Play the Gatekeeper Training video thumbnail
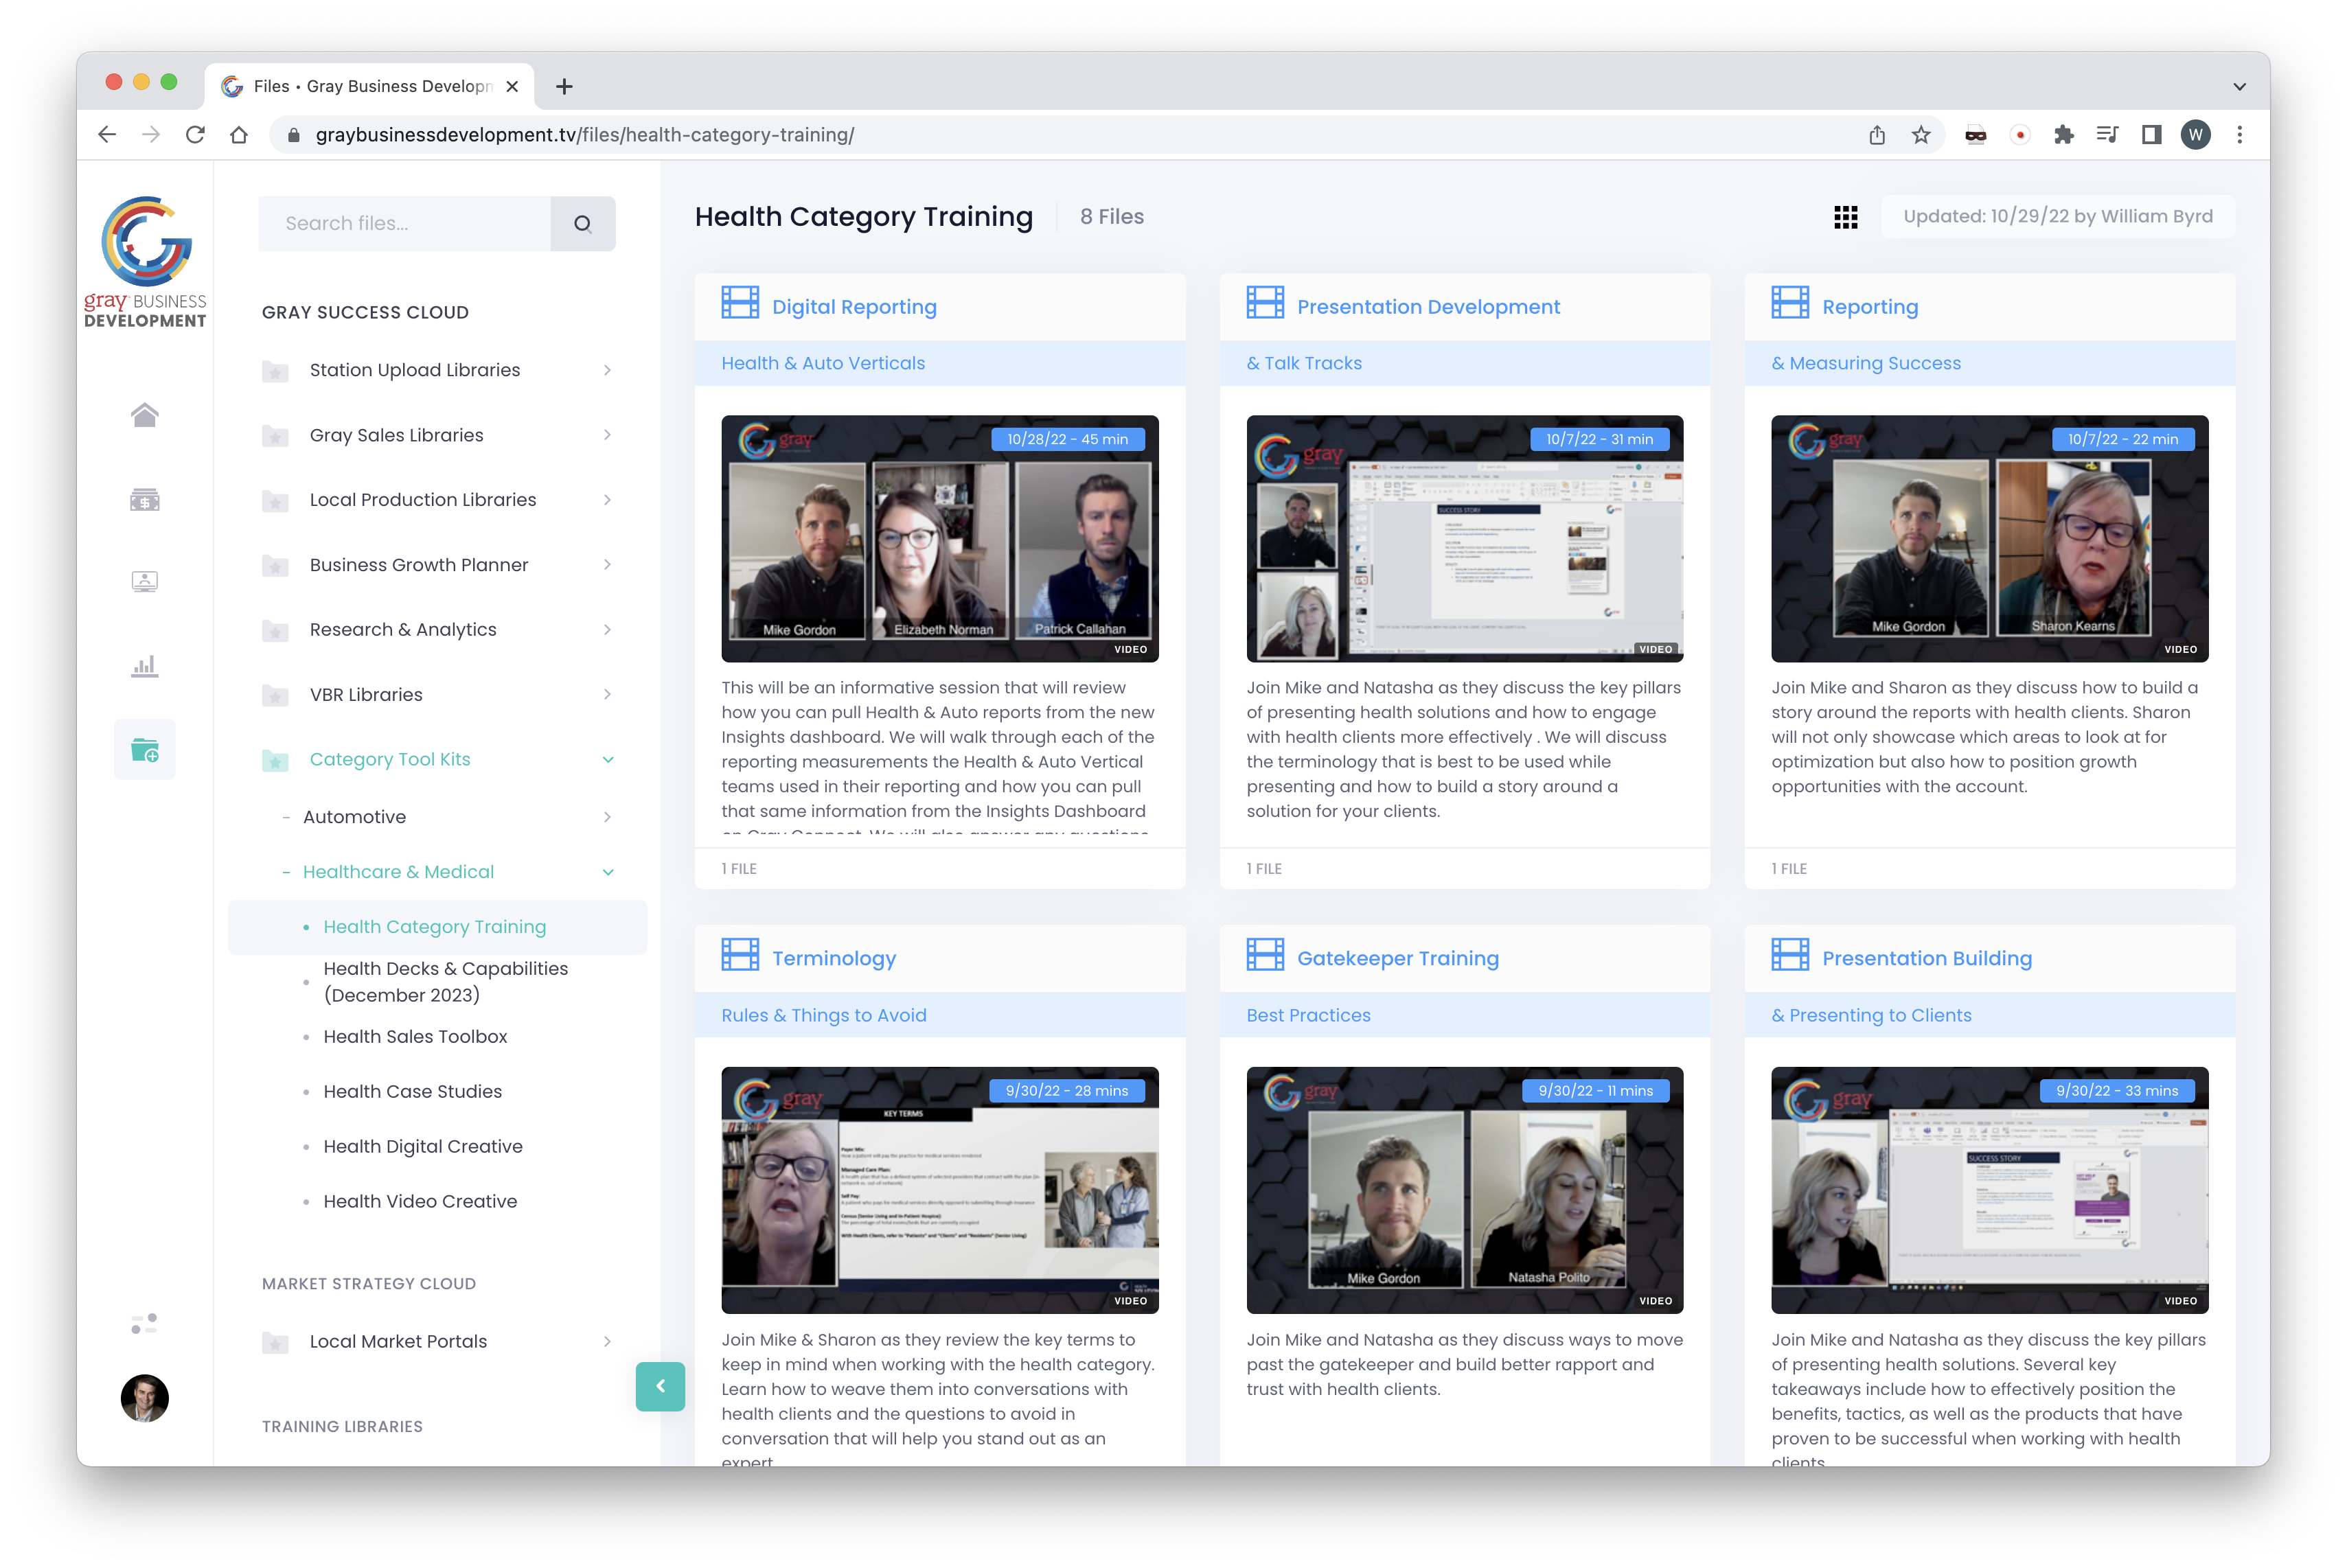This screenshot has width=2347, height=1568. (x=1464, y=1190)
